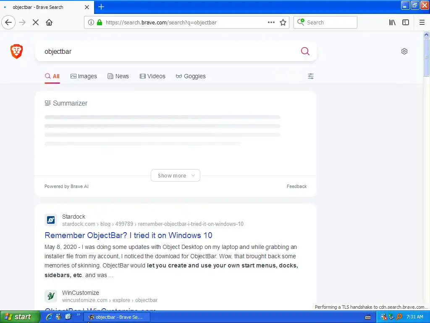Image resolution: width=430 pixels, height=323 pixels.
Task: Submit search with the magnifier icon
Action: pos(305,51)
